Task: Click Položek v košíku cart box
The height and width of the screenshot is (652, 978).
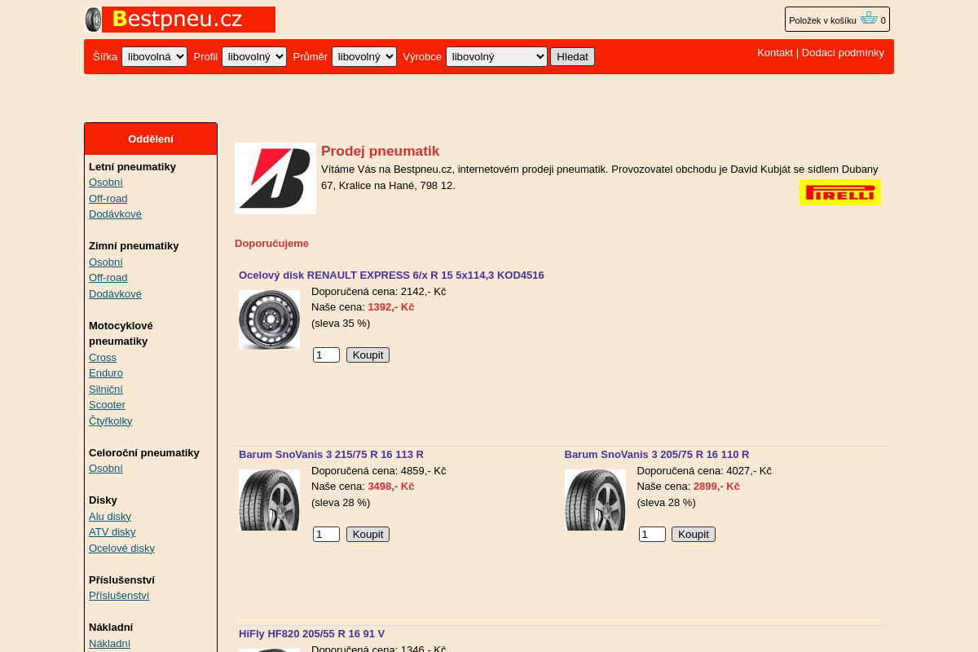Action: click(837, 20)
